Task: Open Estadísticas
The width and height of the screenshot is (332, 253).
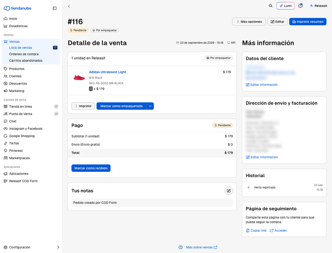Action: pos(18,26)
